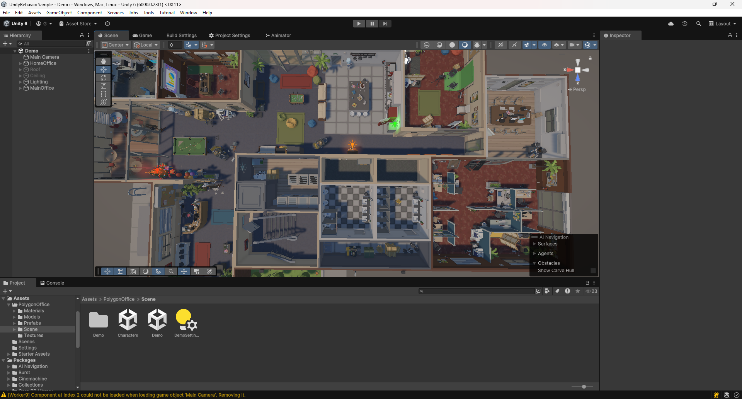Open the Center pivot dropdown
This screenshot has height=399, width=742.
coord(115,45)
